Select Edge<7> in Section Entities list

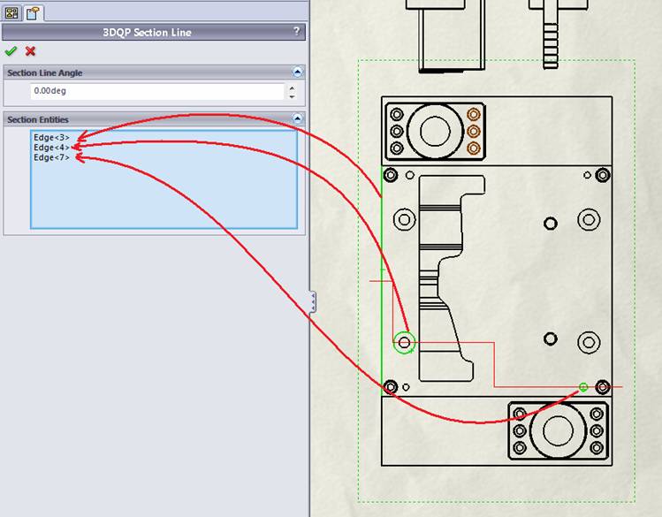tap(51, 157)
